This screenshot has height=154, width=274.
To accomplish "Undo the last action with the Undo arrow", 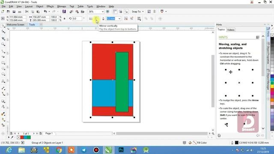I will tap(45, 12).
